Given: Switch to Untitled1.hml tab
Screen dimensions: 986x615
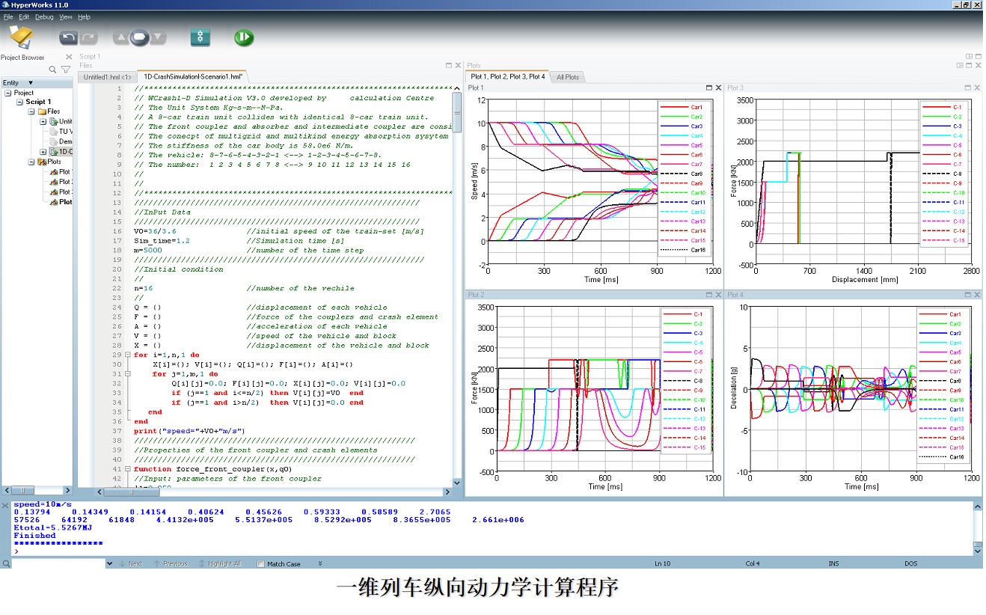Looking at the screenshot, I should (x=107, y=77).
